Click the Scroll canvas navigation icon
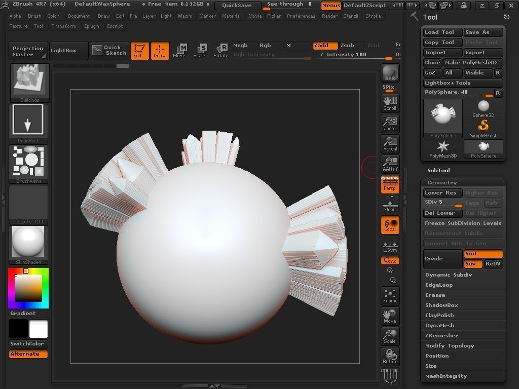 [390, 103]
